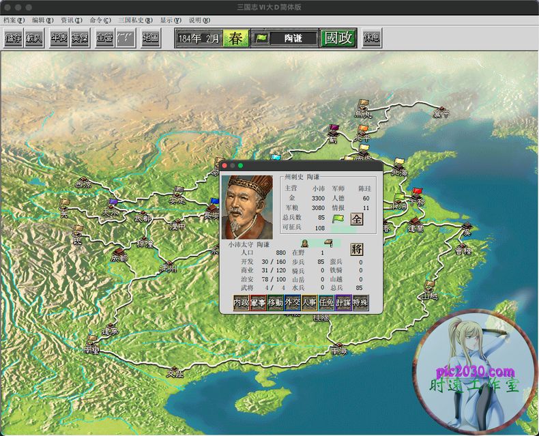The height and width of the screenshot is (436, 539).
Task: Select the 交趾 city on the map
Action: point(175,371)
